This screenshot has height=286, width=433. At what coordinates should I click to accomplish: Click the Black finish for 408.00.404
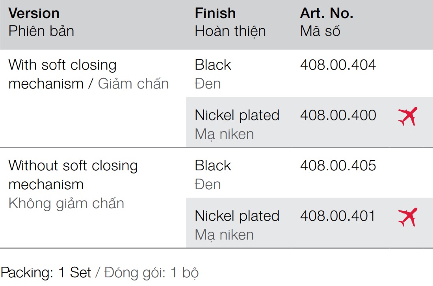tap(213, 65)
